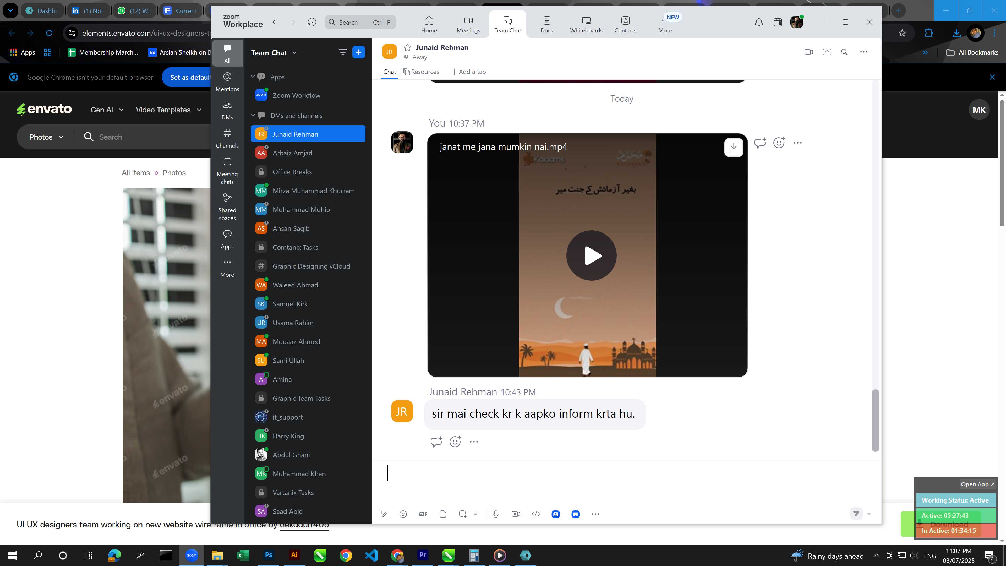Image resolution: width=1006 pixels, height=566 pixels.
Task: Add emoji reaction to the video message
Action: 779,143
